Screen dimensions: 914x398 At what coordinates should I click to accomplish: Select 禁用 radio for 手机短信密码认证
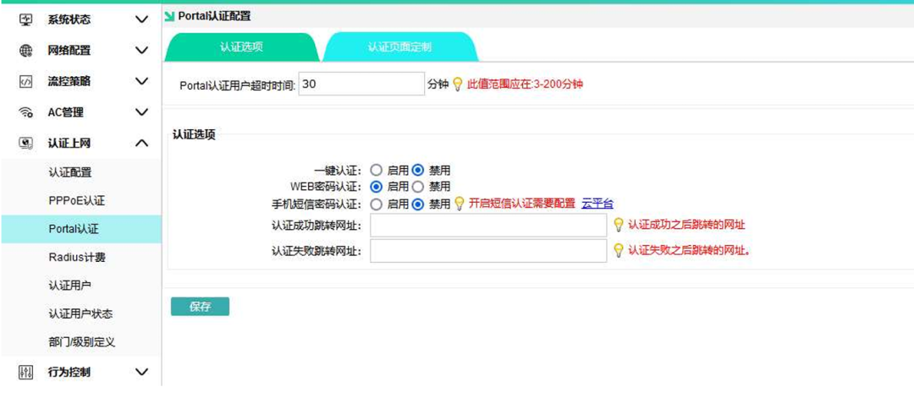(418, 204)
